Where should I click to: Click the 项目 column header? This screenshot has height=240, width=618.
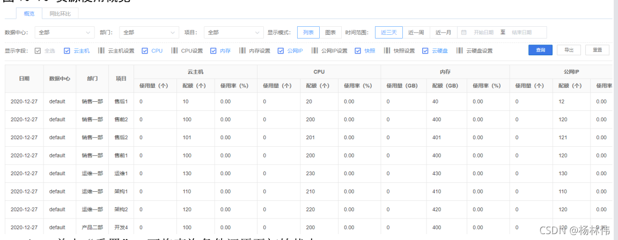(121, 79)
